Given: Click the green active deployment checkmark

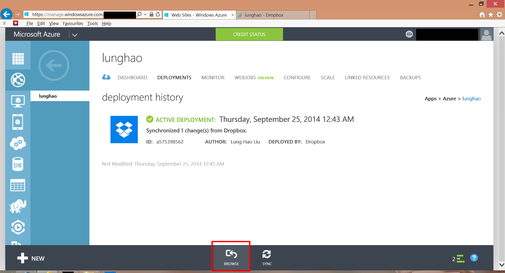Looking at the screenshot, I should pos(150,119).
